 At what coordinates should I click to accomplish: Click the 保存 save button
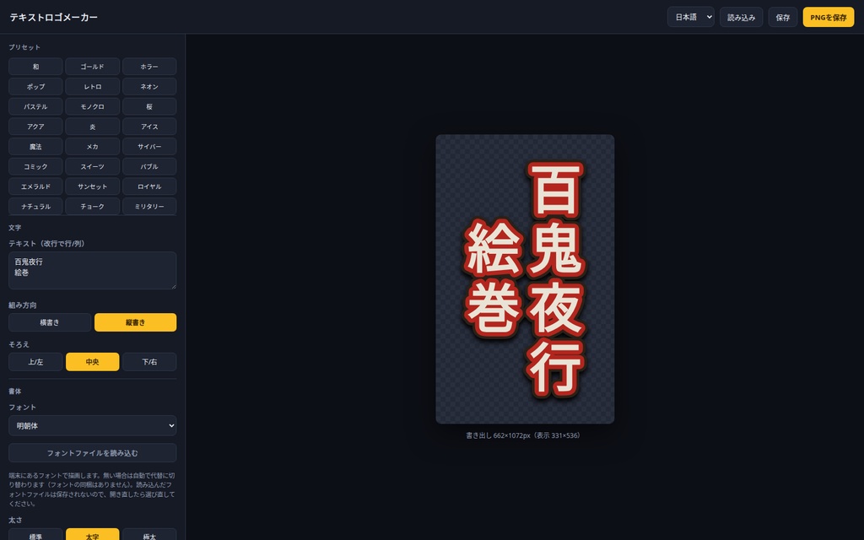[783, 17]
